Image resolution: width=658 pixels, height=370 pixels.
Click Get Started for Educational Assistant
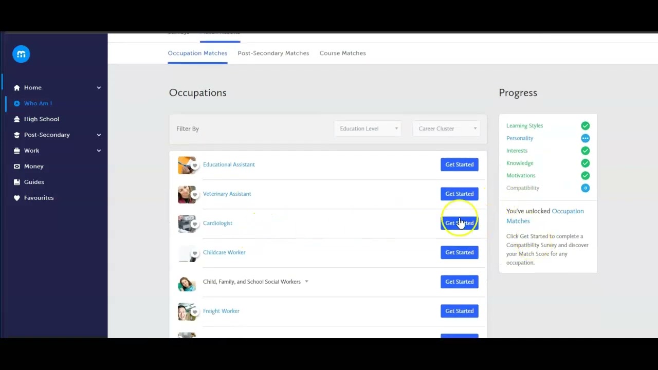460,164
